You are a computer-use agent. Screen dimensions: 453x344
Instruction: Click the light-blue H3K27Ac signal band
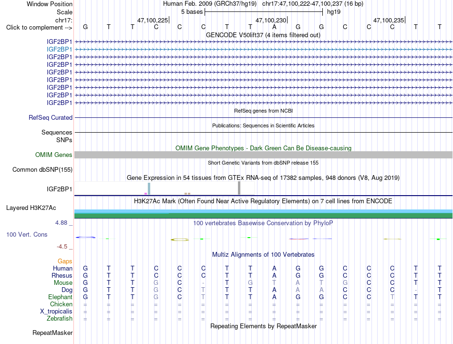point(263,211)
